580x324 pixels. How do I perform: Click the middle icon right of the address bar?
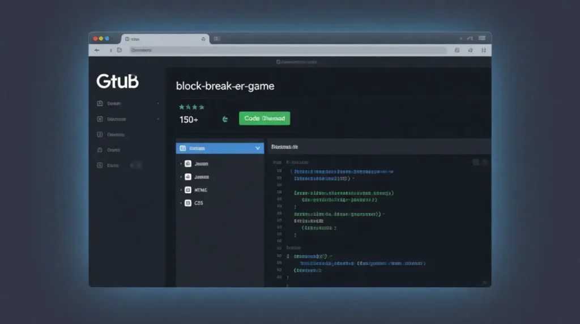tap(470, 50)
